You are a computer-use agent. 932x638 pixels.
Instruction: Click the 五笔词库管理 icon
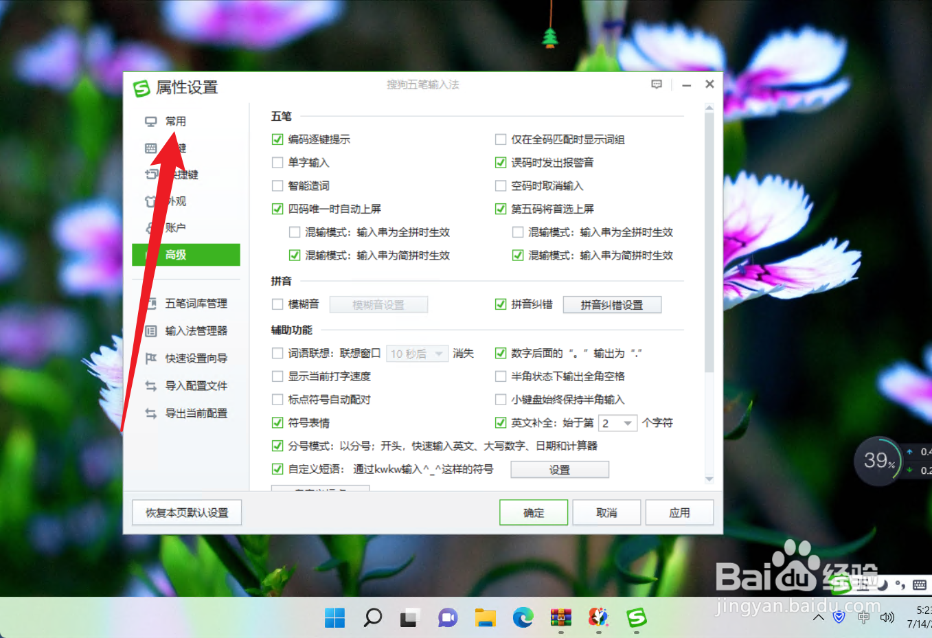[x=151, y=303]
